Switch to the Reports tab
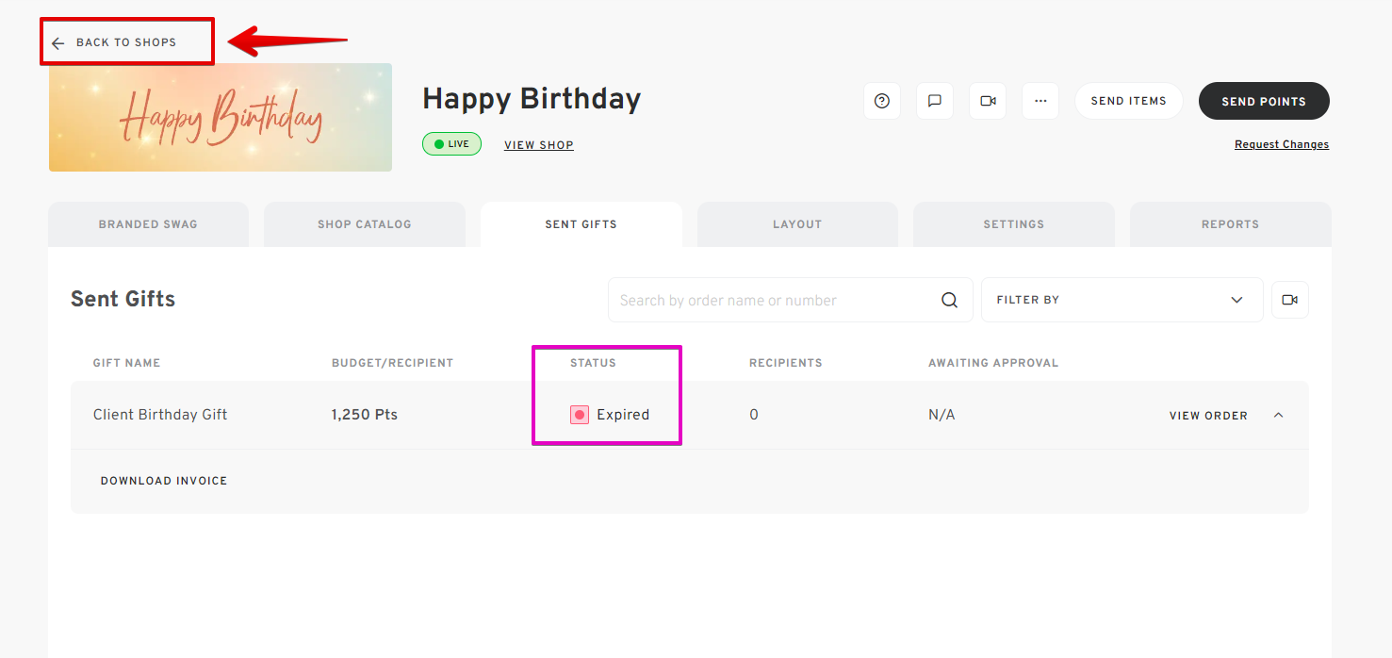The height and width of the screenshot is (658, 1392). tap(1230, 224)
